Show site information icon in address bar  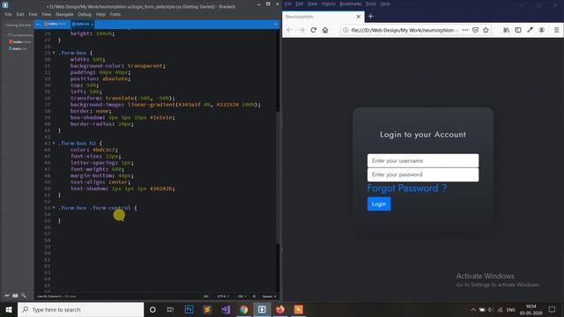345,30
